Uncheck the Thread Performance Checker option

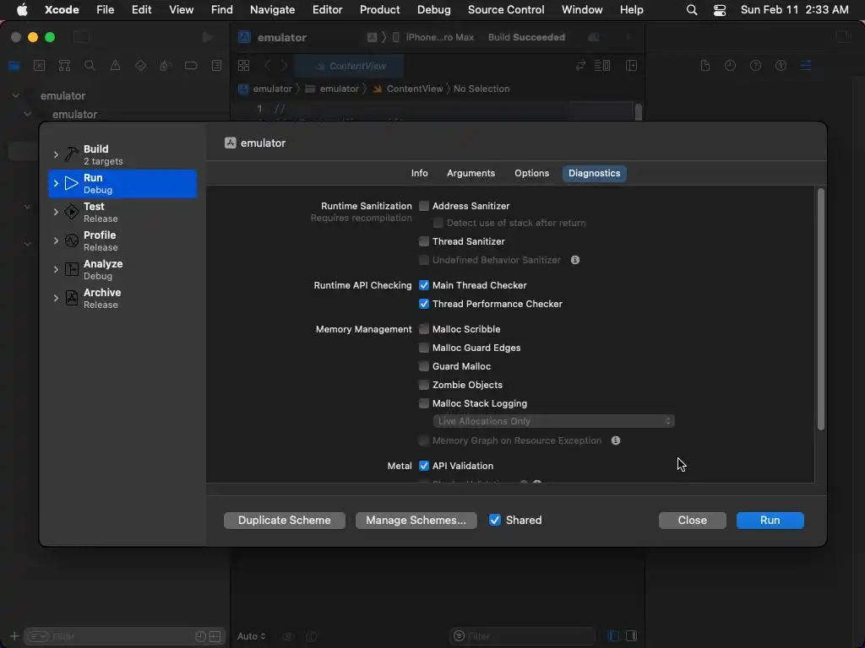tap(424, 304)
